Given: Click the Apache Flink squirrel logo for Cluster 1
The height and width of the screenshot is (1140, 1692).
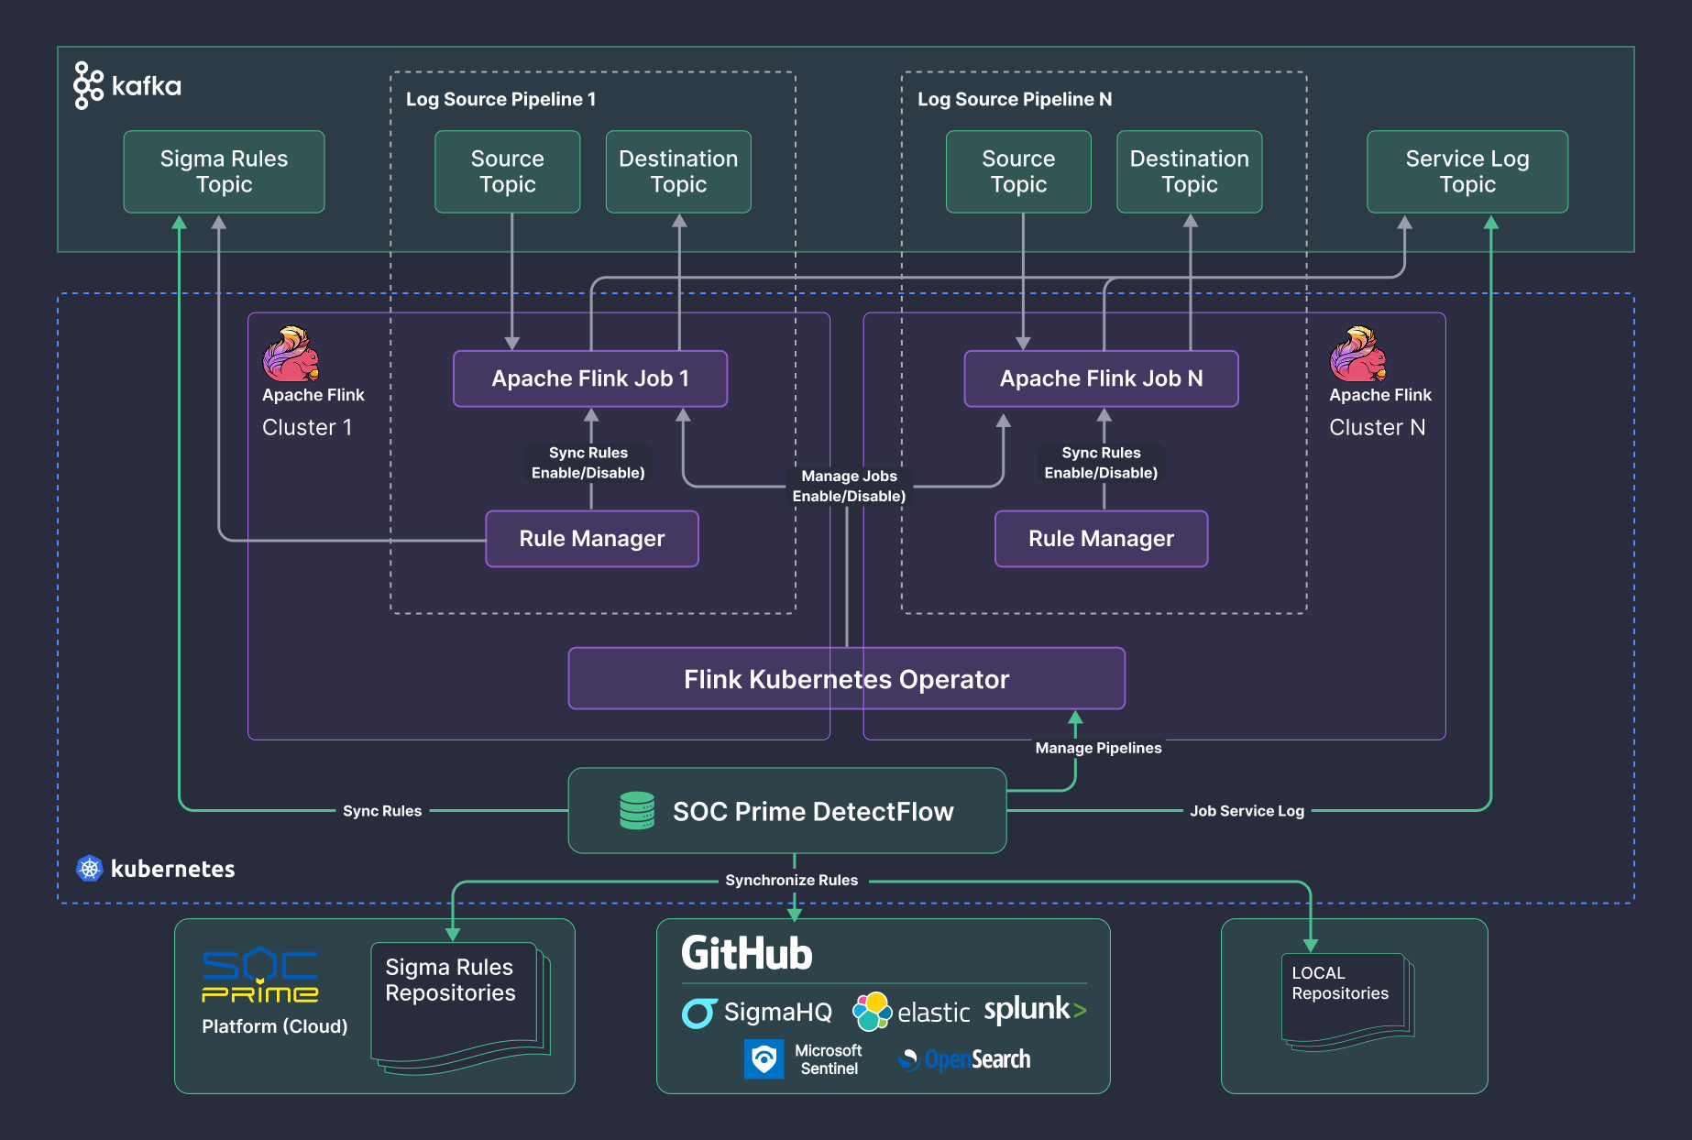Looking at the screenshot, I should point(291,354).
